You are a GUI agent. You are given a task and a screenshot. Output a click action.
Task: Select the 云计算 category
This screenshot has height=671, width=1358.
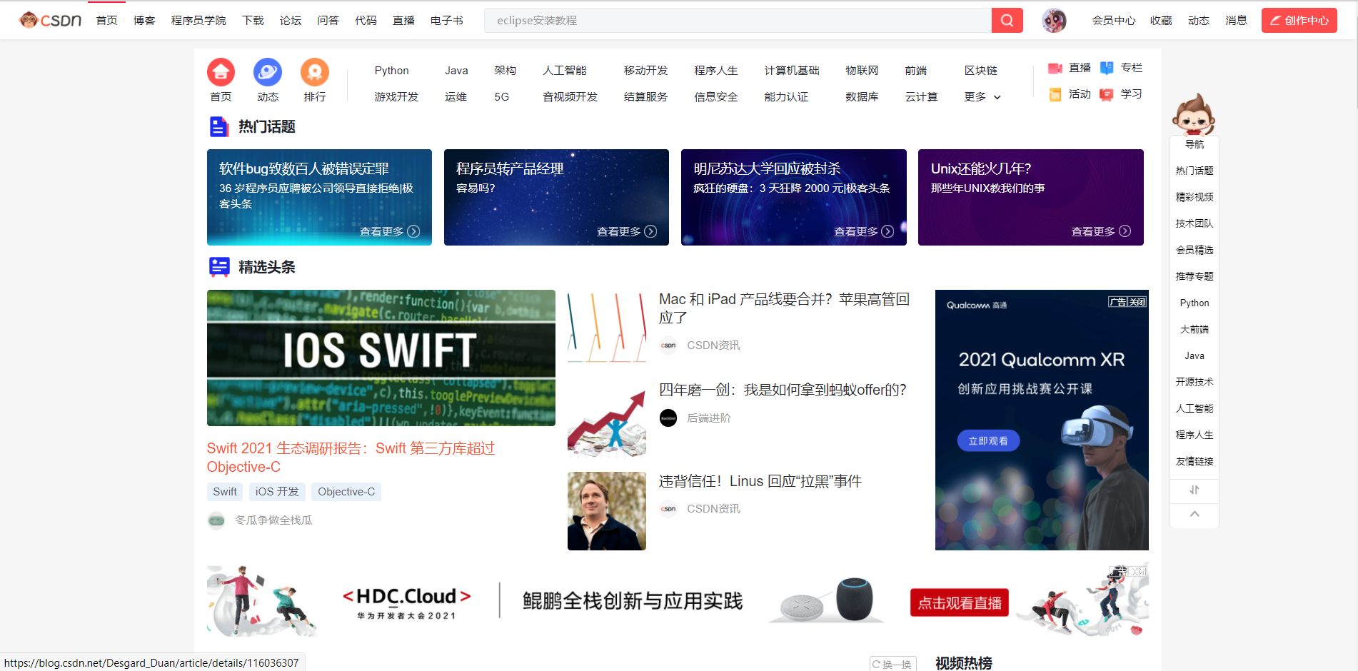(921, 97)
